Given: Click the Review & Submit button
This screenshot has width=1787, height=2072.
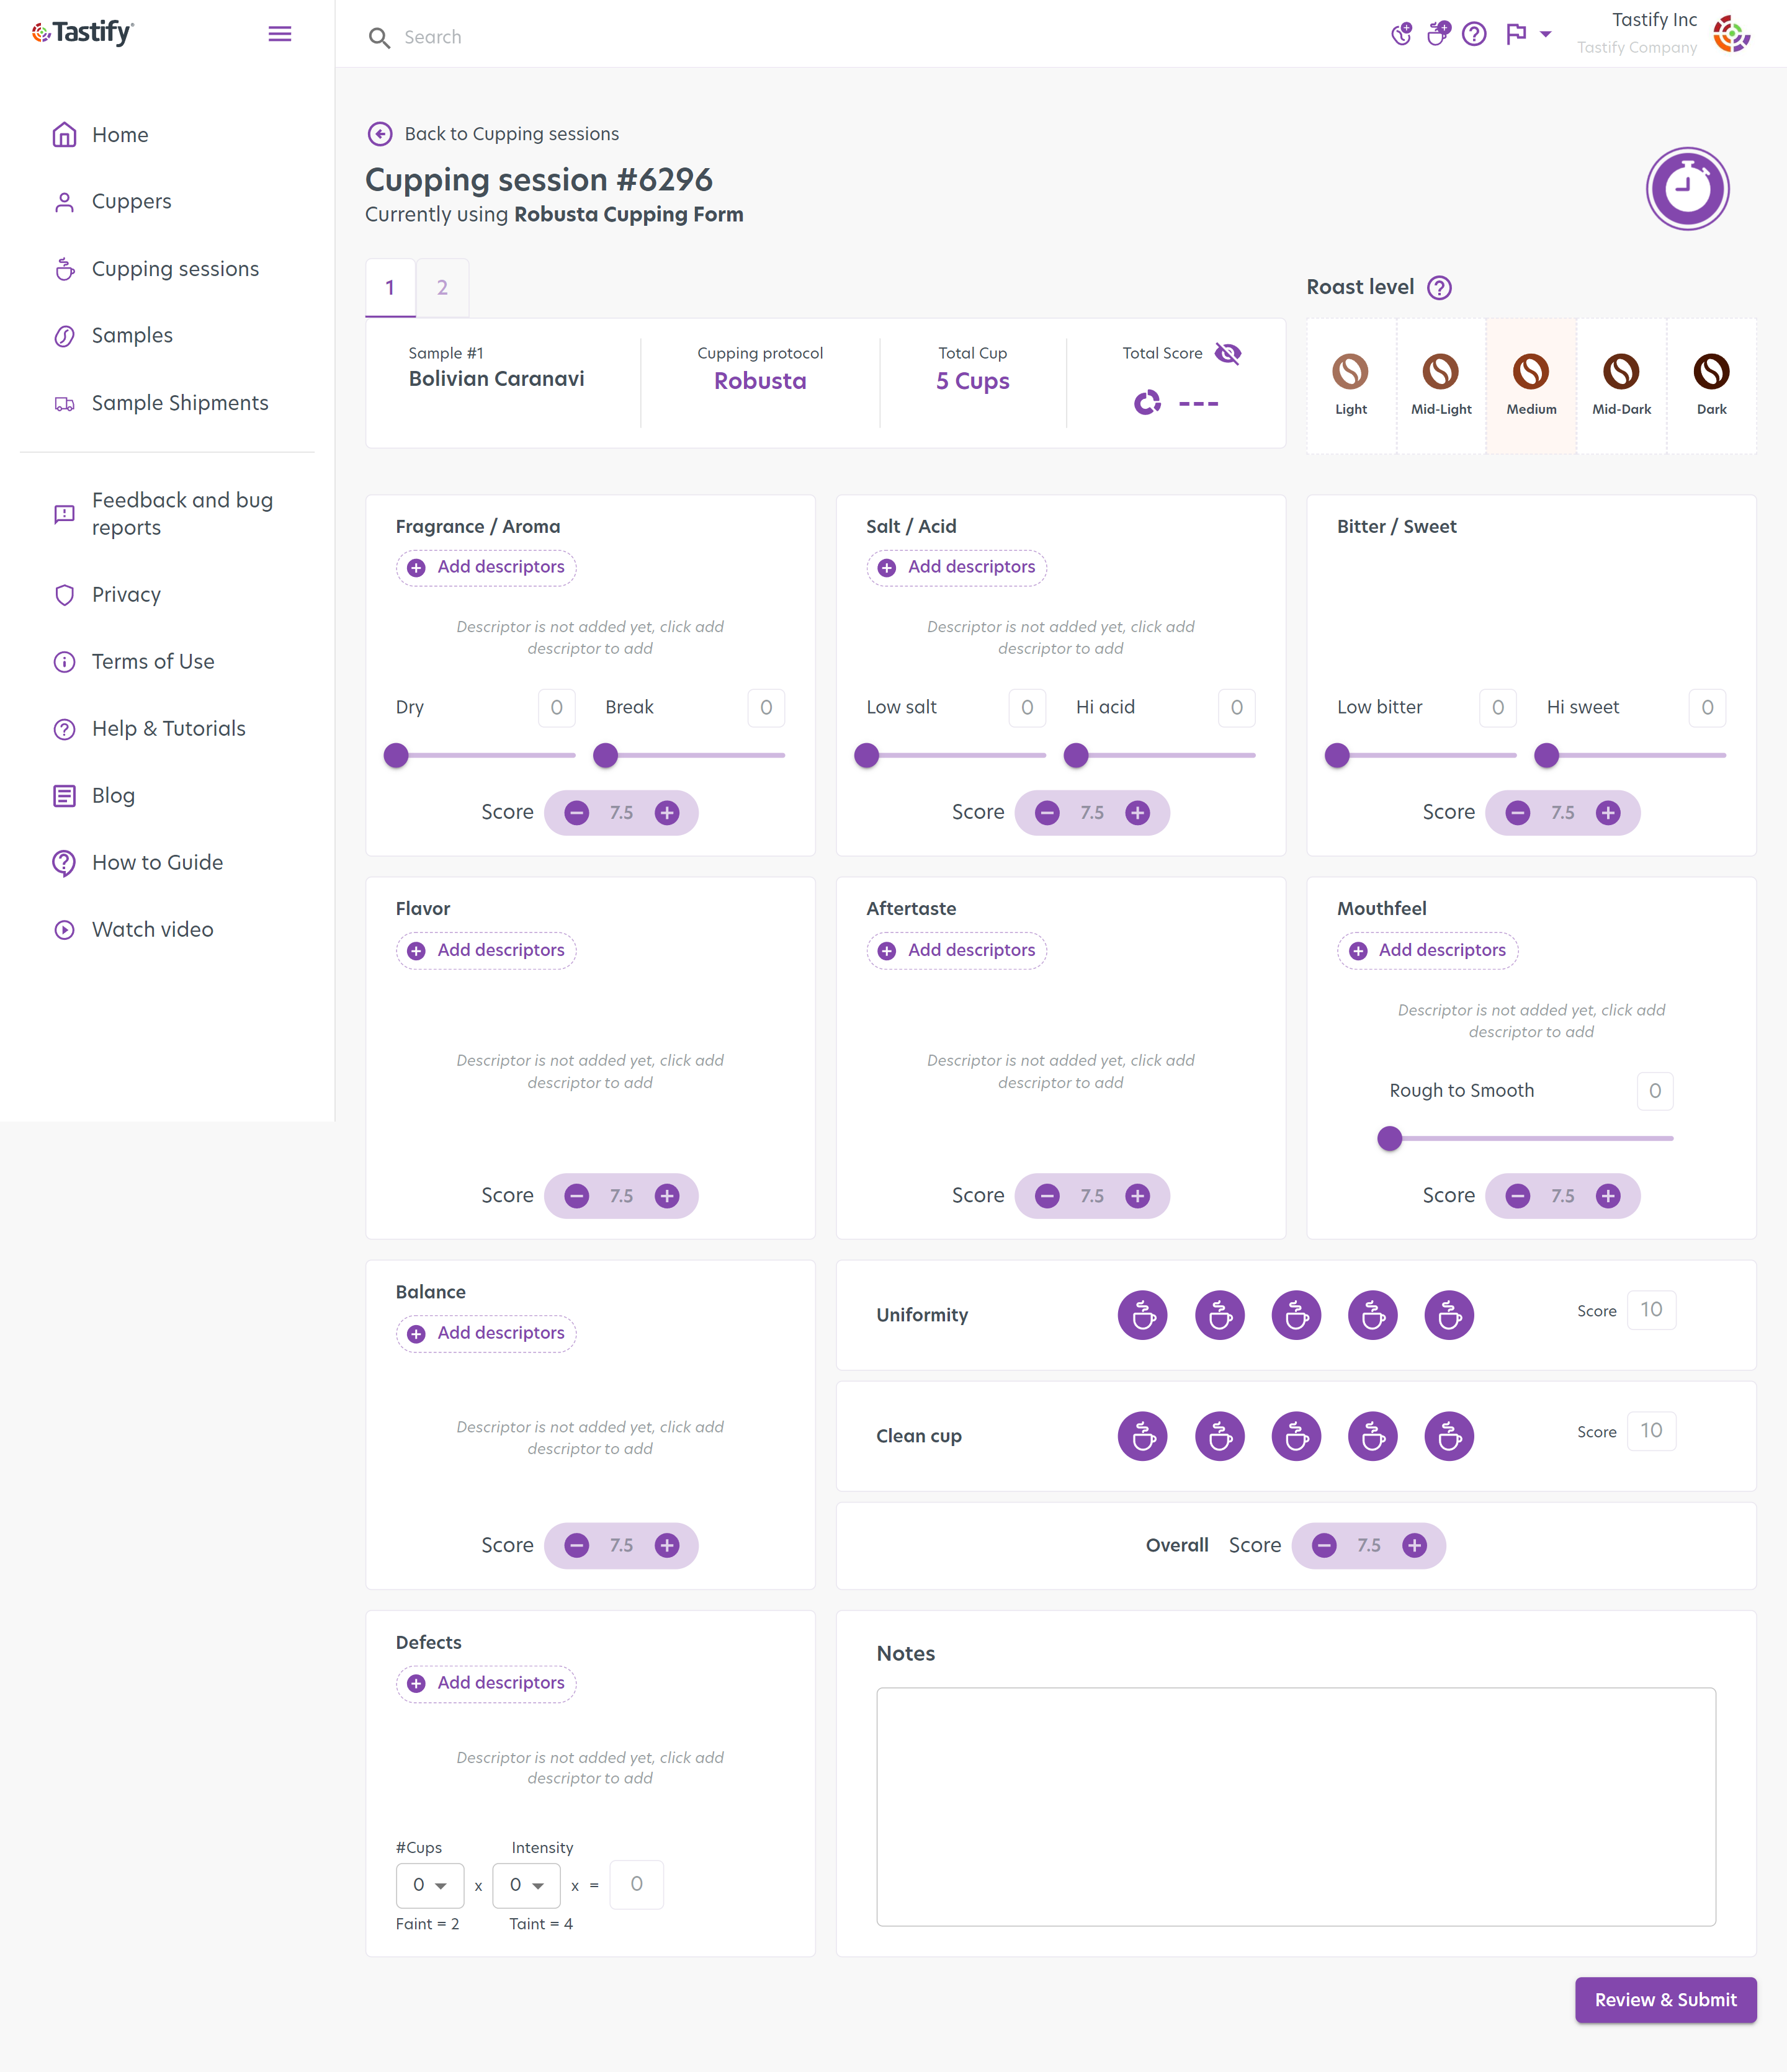Looking at the screenshot, I should [x=1665, y=2000].
